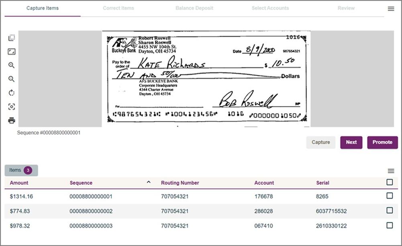Open the items table options menu
The height and width of the screenshot is (246, 402).
pyautogui.click(x=391, y=171)
